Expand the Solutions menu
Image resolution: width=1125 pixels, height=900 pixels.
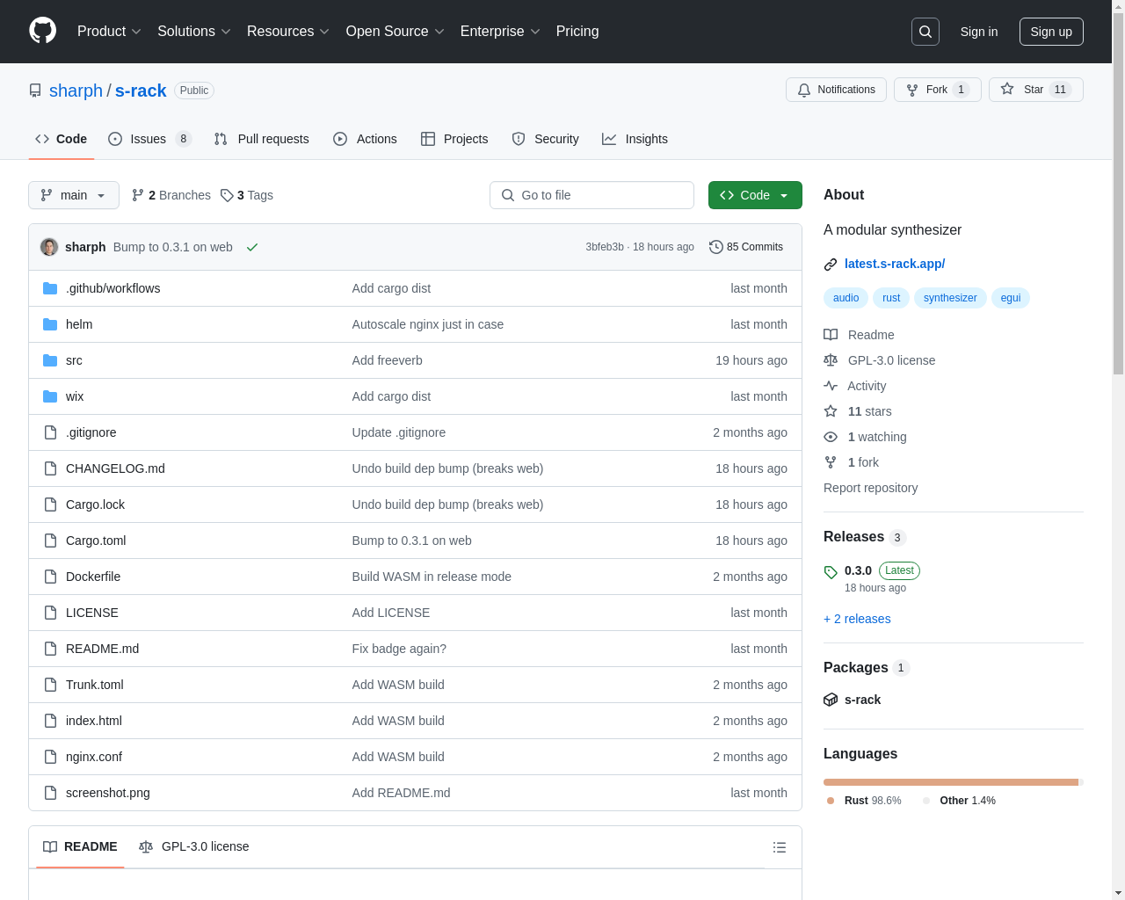tap(194, 32)
